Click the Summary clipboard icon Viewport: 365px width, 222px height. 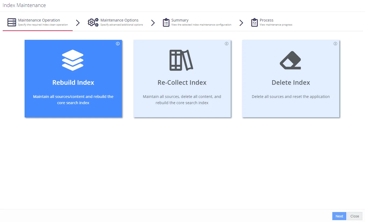166,22
